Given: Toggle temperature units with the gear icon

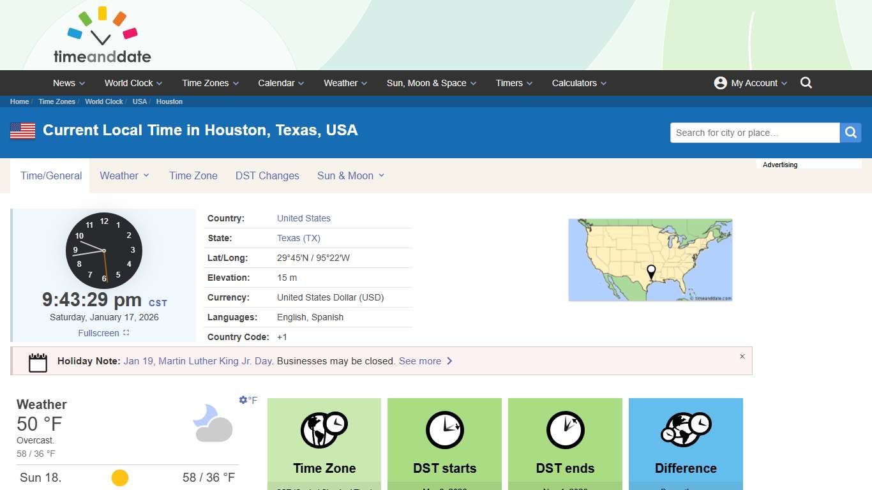Looking at the screenshot, I should [x=243, y=399].
